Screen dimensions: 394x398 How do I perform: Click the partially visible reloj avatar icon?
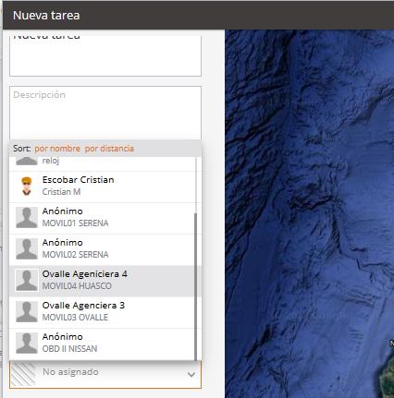27,161
